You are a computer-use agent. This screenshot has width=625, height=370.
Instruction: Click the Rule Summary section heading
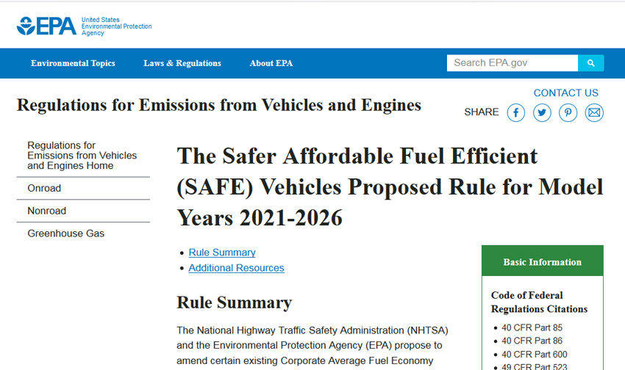[x=234, y=302]
